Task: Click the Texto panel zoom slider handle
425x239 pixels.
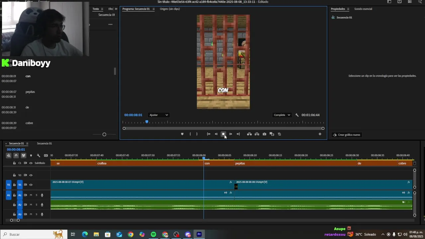Action: click(104, 134)
